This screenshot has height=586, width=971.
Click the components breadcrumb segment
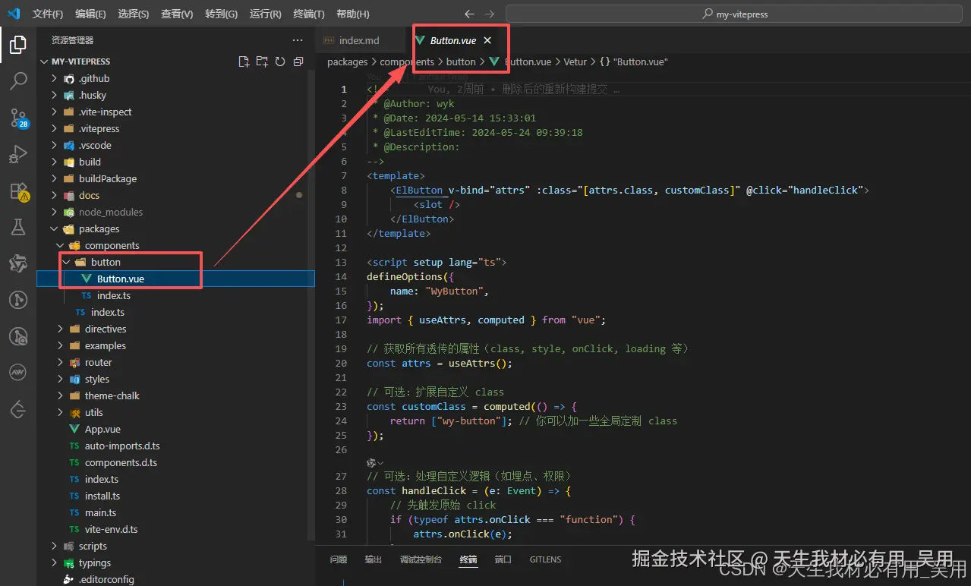pyautogui.click(x=407, y=62)
